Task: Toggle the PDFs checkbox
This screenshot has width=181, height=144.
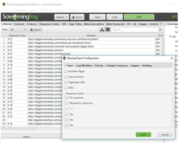Action: pos(66,88)
